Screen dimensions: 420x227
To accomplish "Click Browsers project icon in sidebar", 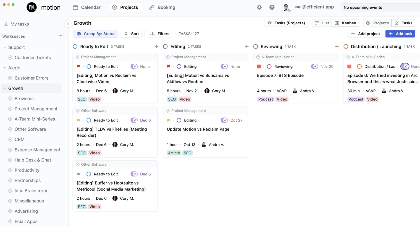I will click(10, 99).
